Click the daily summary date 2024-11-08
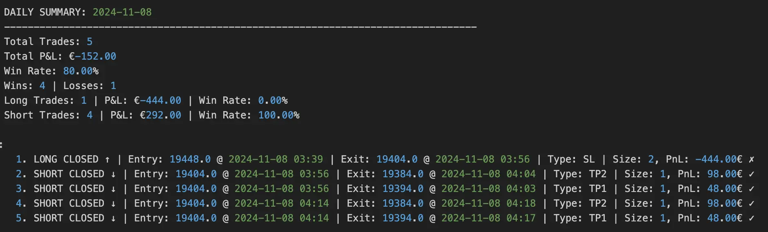 click(122, 12)
